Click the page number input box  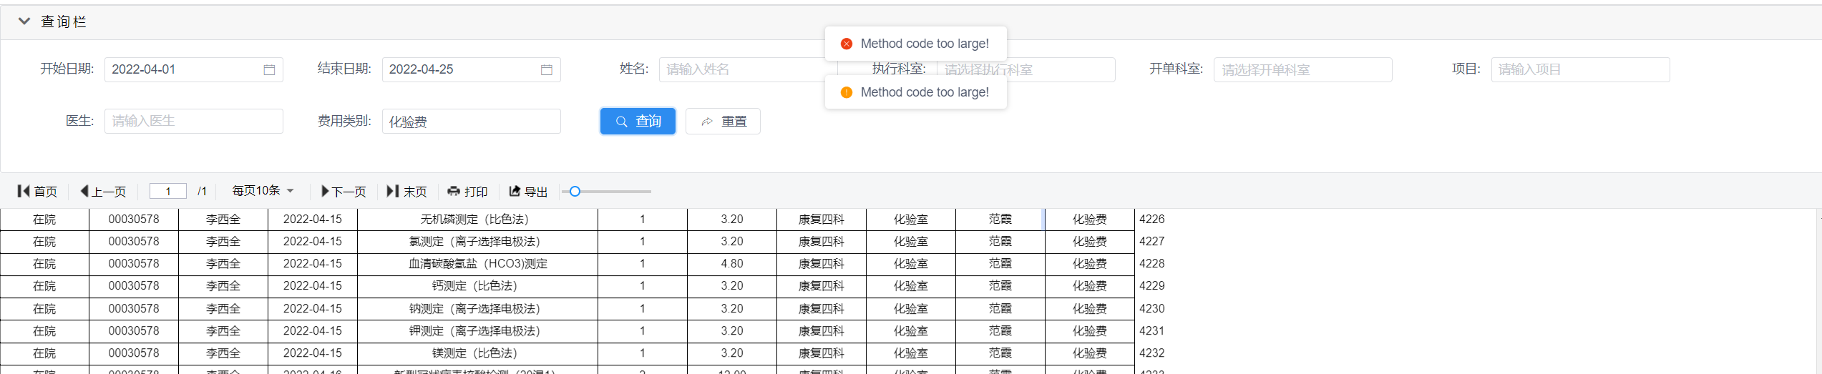[168, 191]
